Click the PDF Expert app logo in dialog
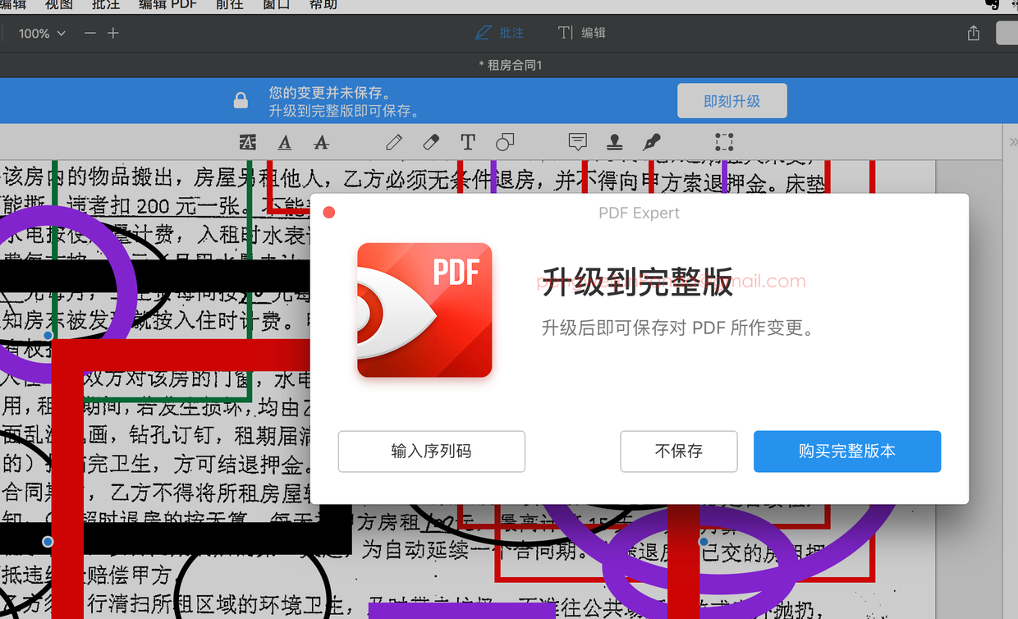Image resolution: width=1018 pixels, height=619 pixels. [x=424, y=310]
